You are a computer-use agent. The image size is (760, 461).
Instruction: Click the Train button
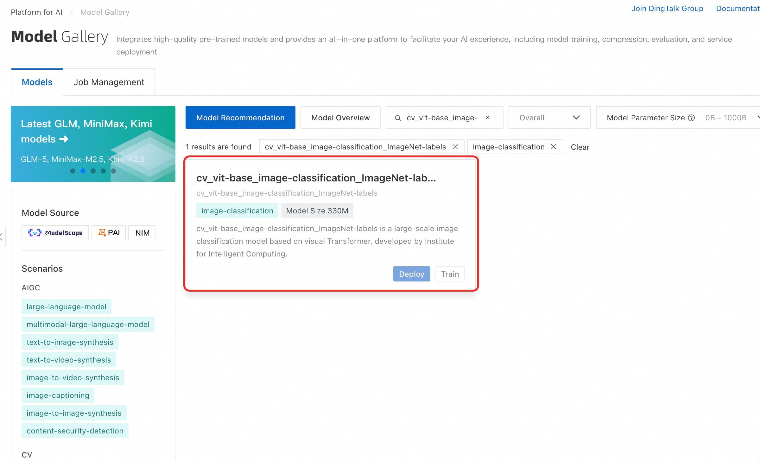click(450, 274)
